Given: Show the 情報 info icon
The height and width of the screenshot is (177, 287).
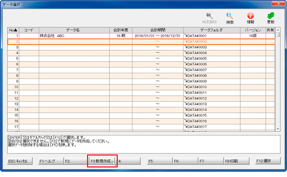Looking at the screenshot, I should click(x=250, y=18).
